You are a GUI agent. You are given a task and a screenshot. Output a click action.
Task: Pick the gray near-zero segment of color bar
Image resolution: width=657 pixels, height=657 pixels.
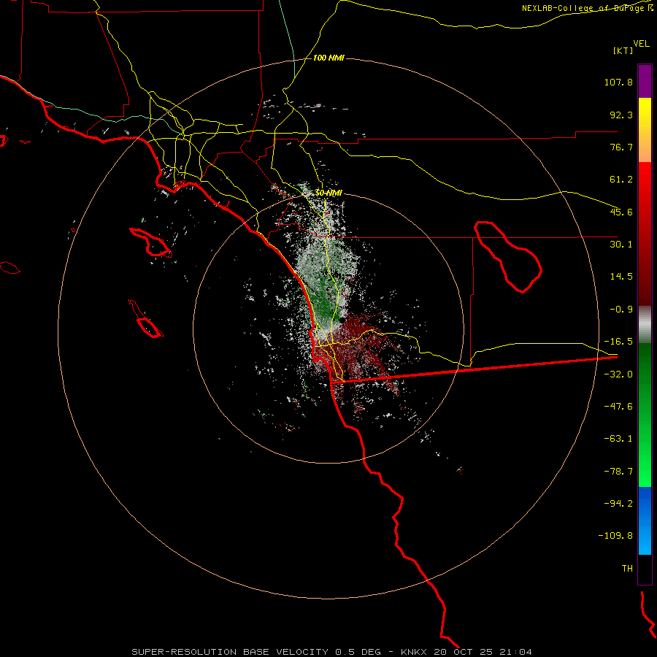645,325
